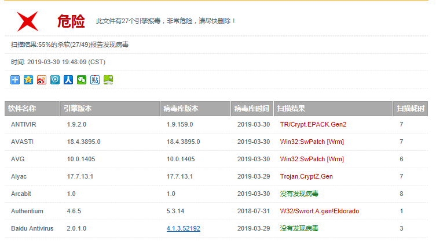Click ANTIVIR database version 1.9.159.0
436x241 pixels.
(179, 124)
